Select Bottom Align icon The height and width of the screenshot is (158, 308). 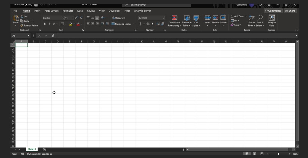point(97,18)
